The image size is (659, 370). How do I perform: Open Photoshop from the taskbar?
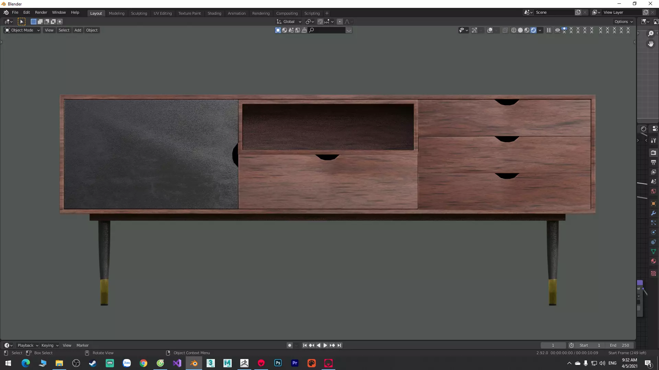(x=278, y=363)
